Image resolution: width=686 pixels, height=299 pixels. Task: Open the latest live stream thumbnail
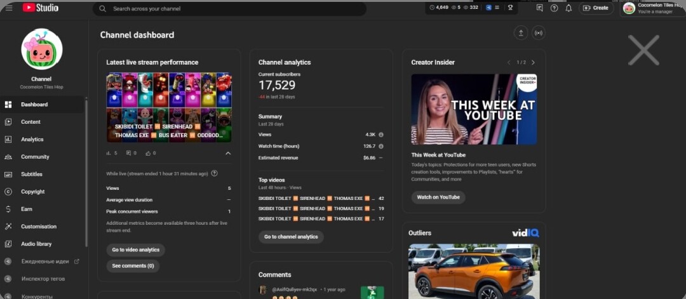(169, 107)
